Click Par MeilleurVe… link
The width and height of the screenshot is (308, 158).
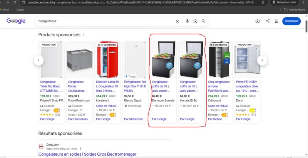pyautogui.click(x=135, y=119)
